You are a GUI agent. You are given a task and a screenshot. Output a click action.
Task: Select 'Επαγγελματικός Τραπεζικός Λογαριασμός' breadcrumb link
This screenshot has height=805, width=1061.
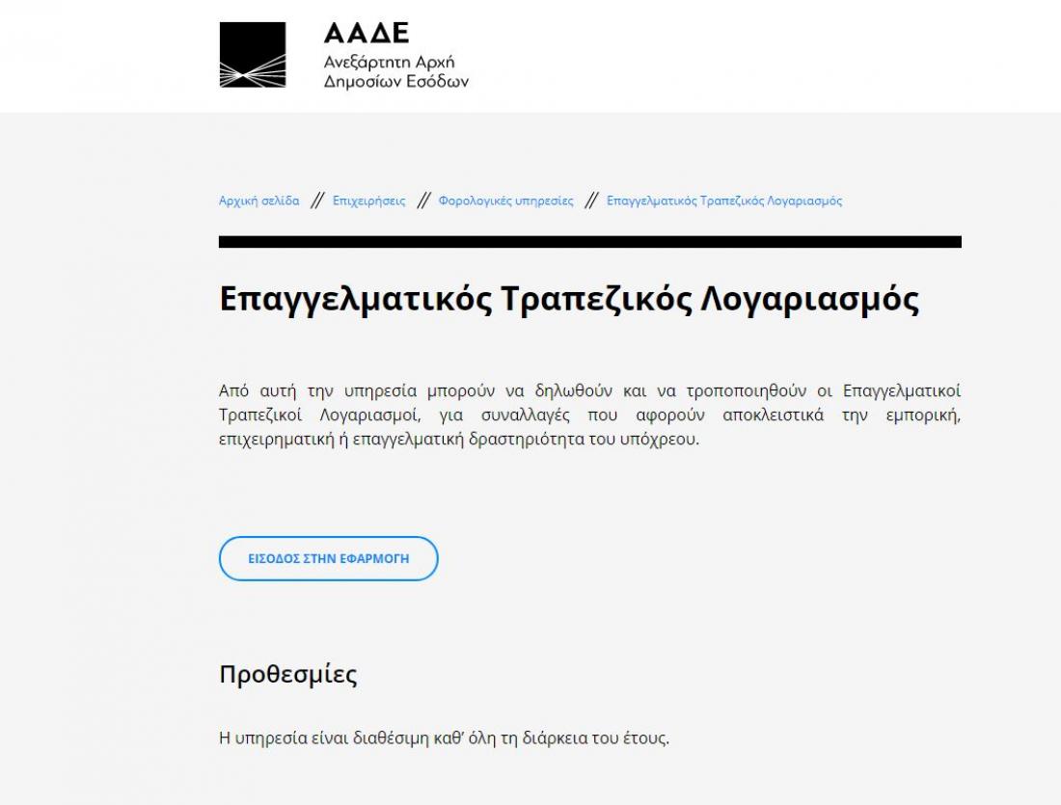(723, 201)
